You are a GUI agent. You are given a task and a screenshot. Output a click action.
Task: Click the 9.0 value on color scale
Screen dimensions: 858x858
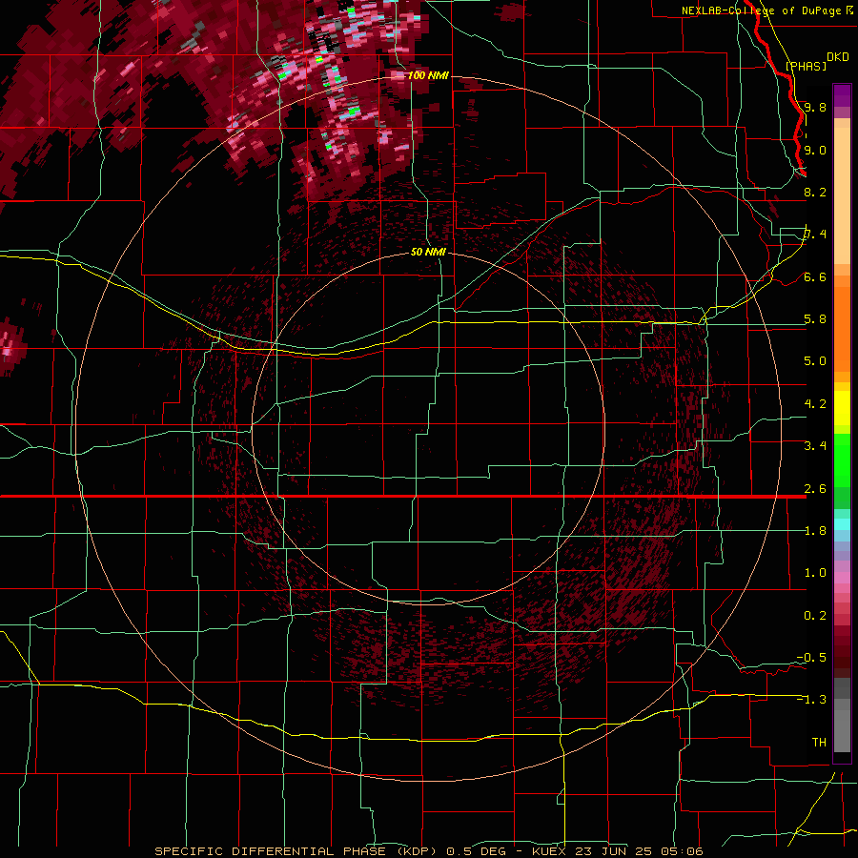point(815,150)
